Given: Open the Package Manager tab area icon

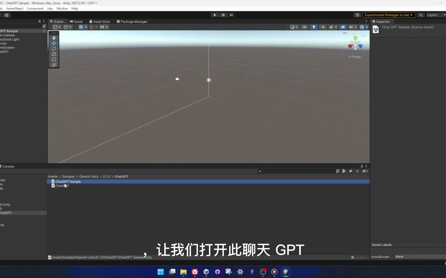Looking at the screenshot, I should pyautogui.click(x=118, y=21).
